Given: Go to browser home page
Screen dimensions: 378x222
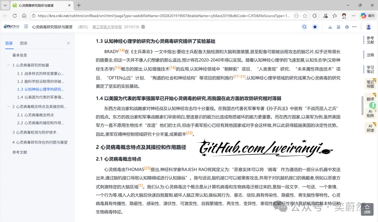Looking at the screenshot, I should click(x=23, y=16).
